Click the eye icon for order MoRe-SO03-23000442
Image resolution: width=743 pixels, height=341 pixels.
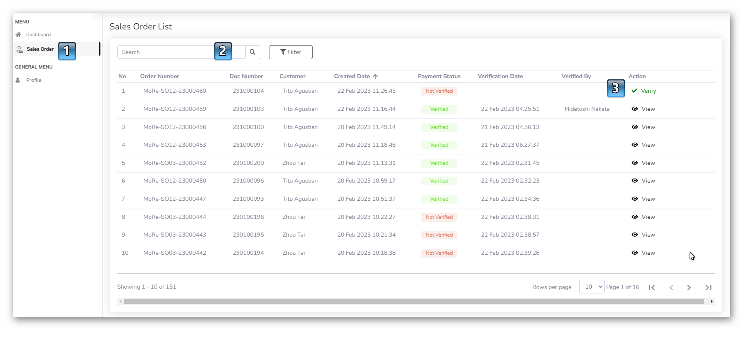point(634,253)
